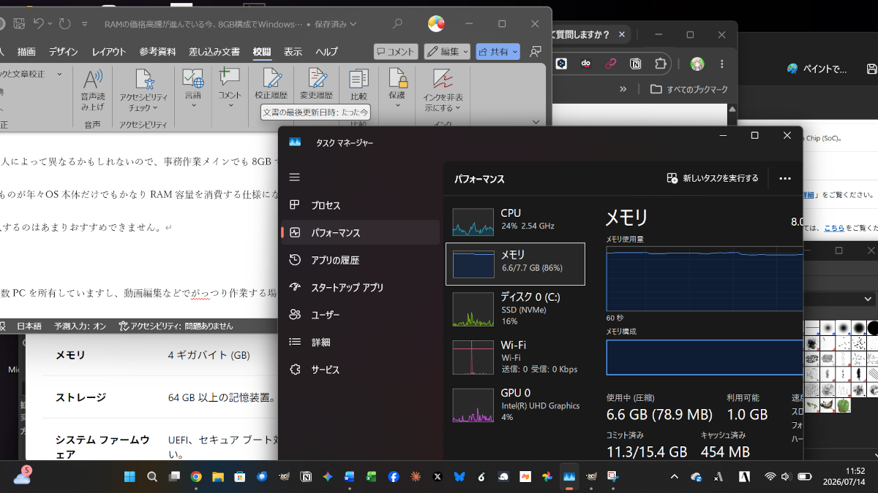Click the 音声読み上げ icon in Word
The image size is (878, 493).
pyautogui.click(x=93, y=90)
